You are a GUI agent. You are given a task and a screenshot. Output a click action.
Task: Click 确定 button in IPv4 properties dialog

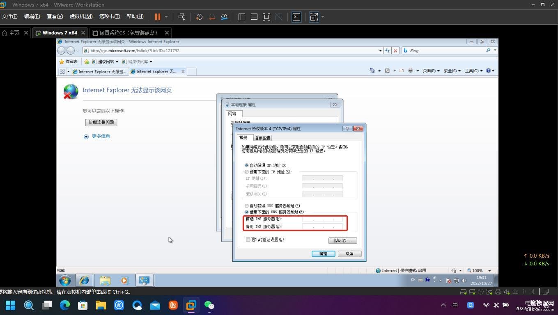click(x=323, y=254)
